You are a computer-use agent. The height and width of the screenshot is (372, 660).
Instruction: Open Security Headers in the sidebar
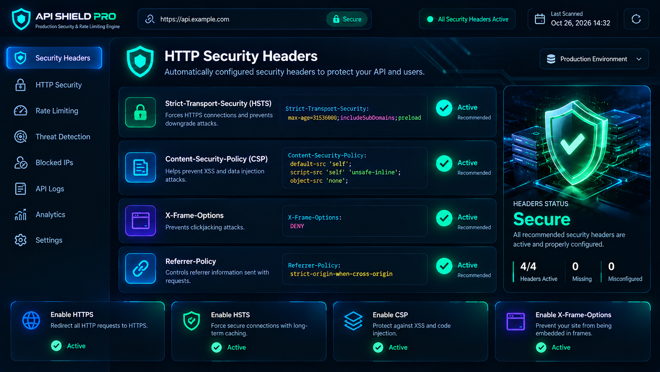pos(54,58)
